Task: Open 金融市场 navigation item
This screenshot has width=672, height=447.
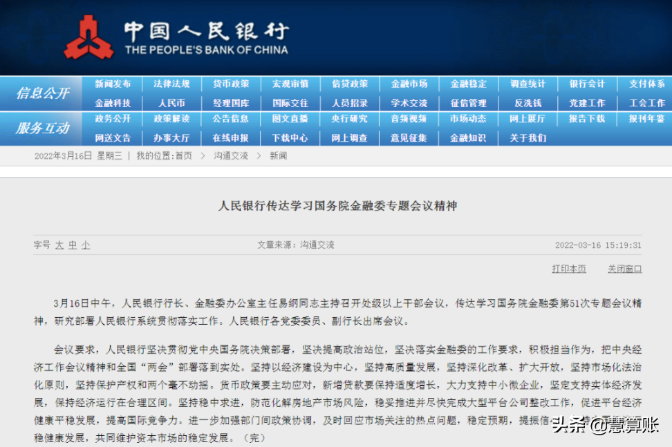Action: coord(409,84)
